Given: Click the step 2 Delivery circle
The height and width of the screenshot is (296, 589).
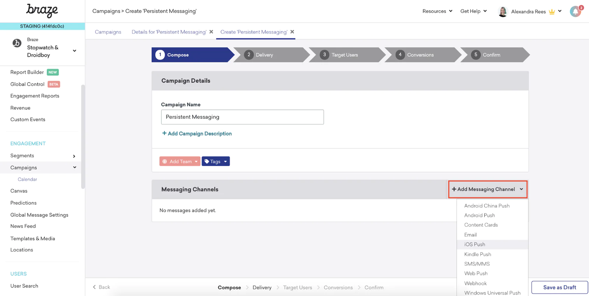Looking at the screenshot, I should coord(249,55).
